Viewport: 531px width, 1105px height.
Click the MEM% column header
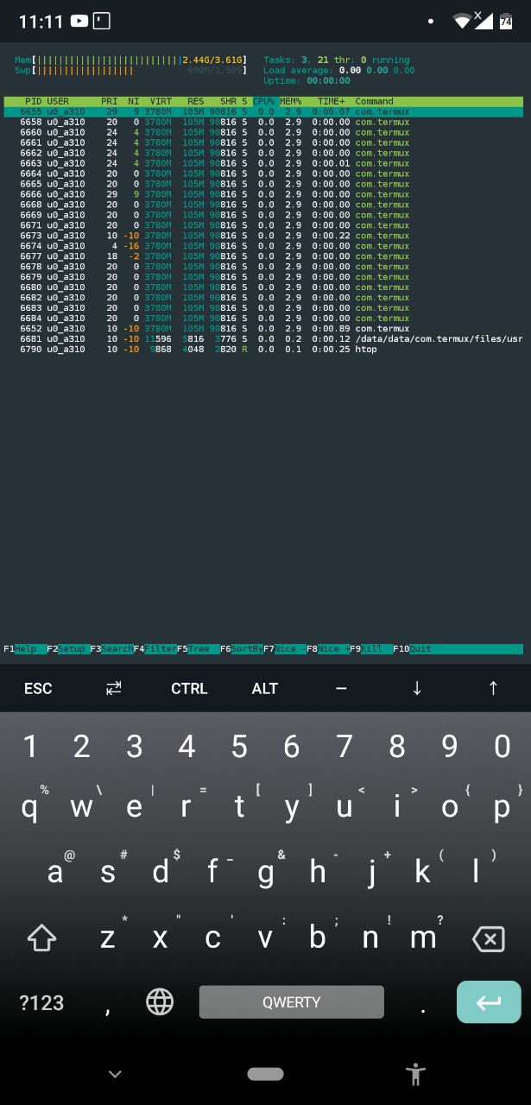(291, 101)
